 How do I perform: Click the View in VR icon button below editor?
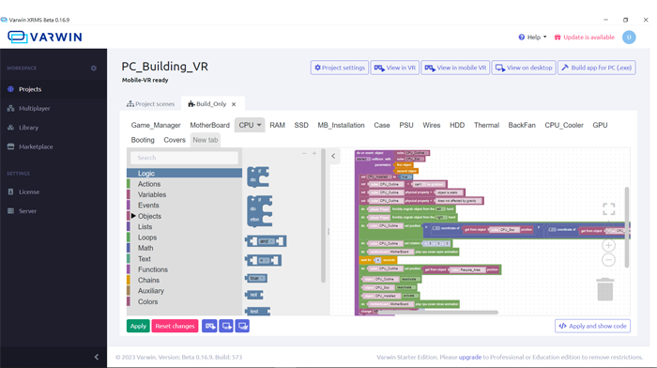(x=209, y=326)
